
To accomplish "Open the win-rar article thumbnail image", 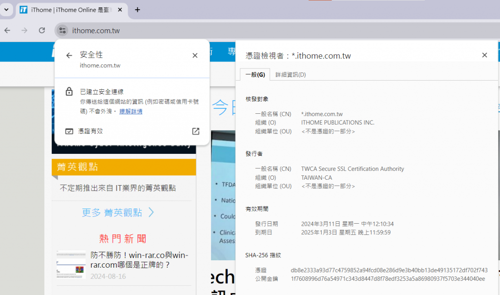I will pos(71,264).
